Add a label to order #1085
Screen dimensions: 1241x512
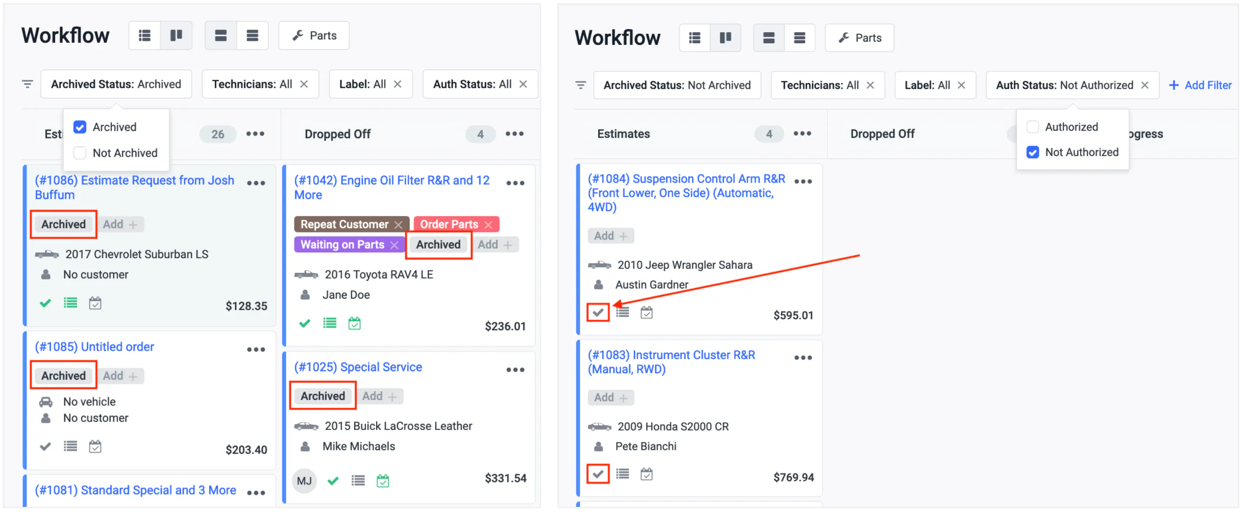point(120,376)
